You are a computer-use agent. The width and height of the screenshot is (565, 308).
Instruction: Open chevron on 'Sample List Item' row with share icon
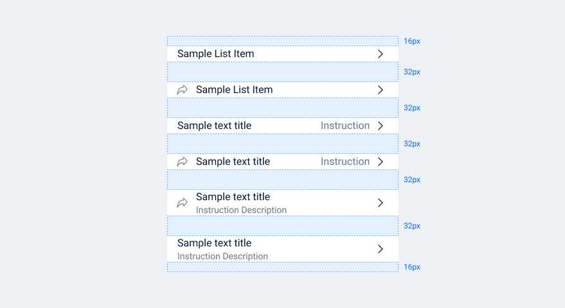coord(381,90)
